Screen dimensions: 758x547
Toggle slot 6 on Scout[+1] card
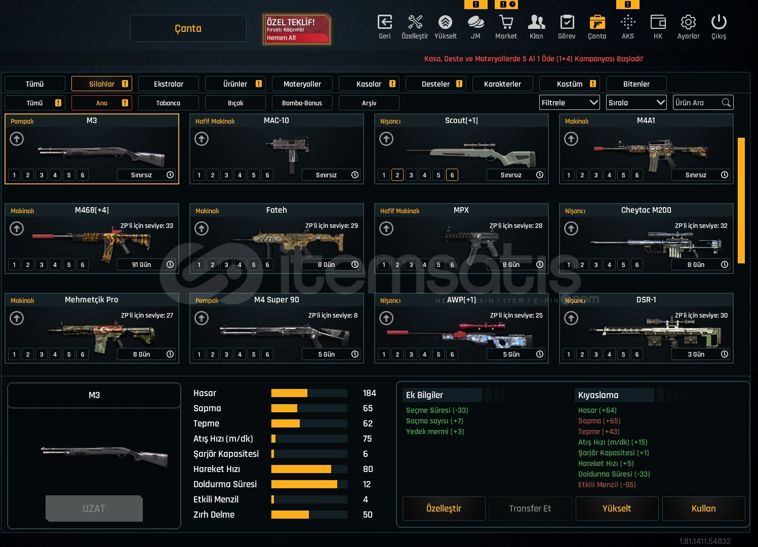pos(452,175)
